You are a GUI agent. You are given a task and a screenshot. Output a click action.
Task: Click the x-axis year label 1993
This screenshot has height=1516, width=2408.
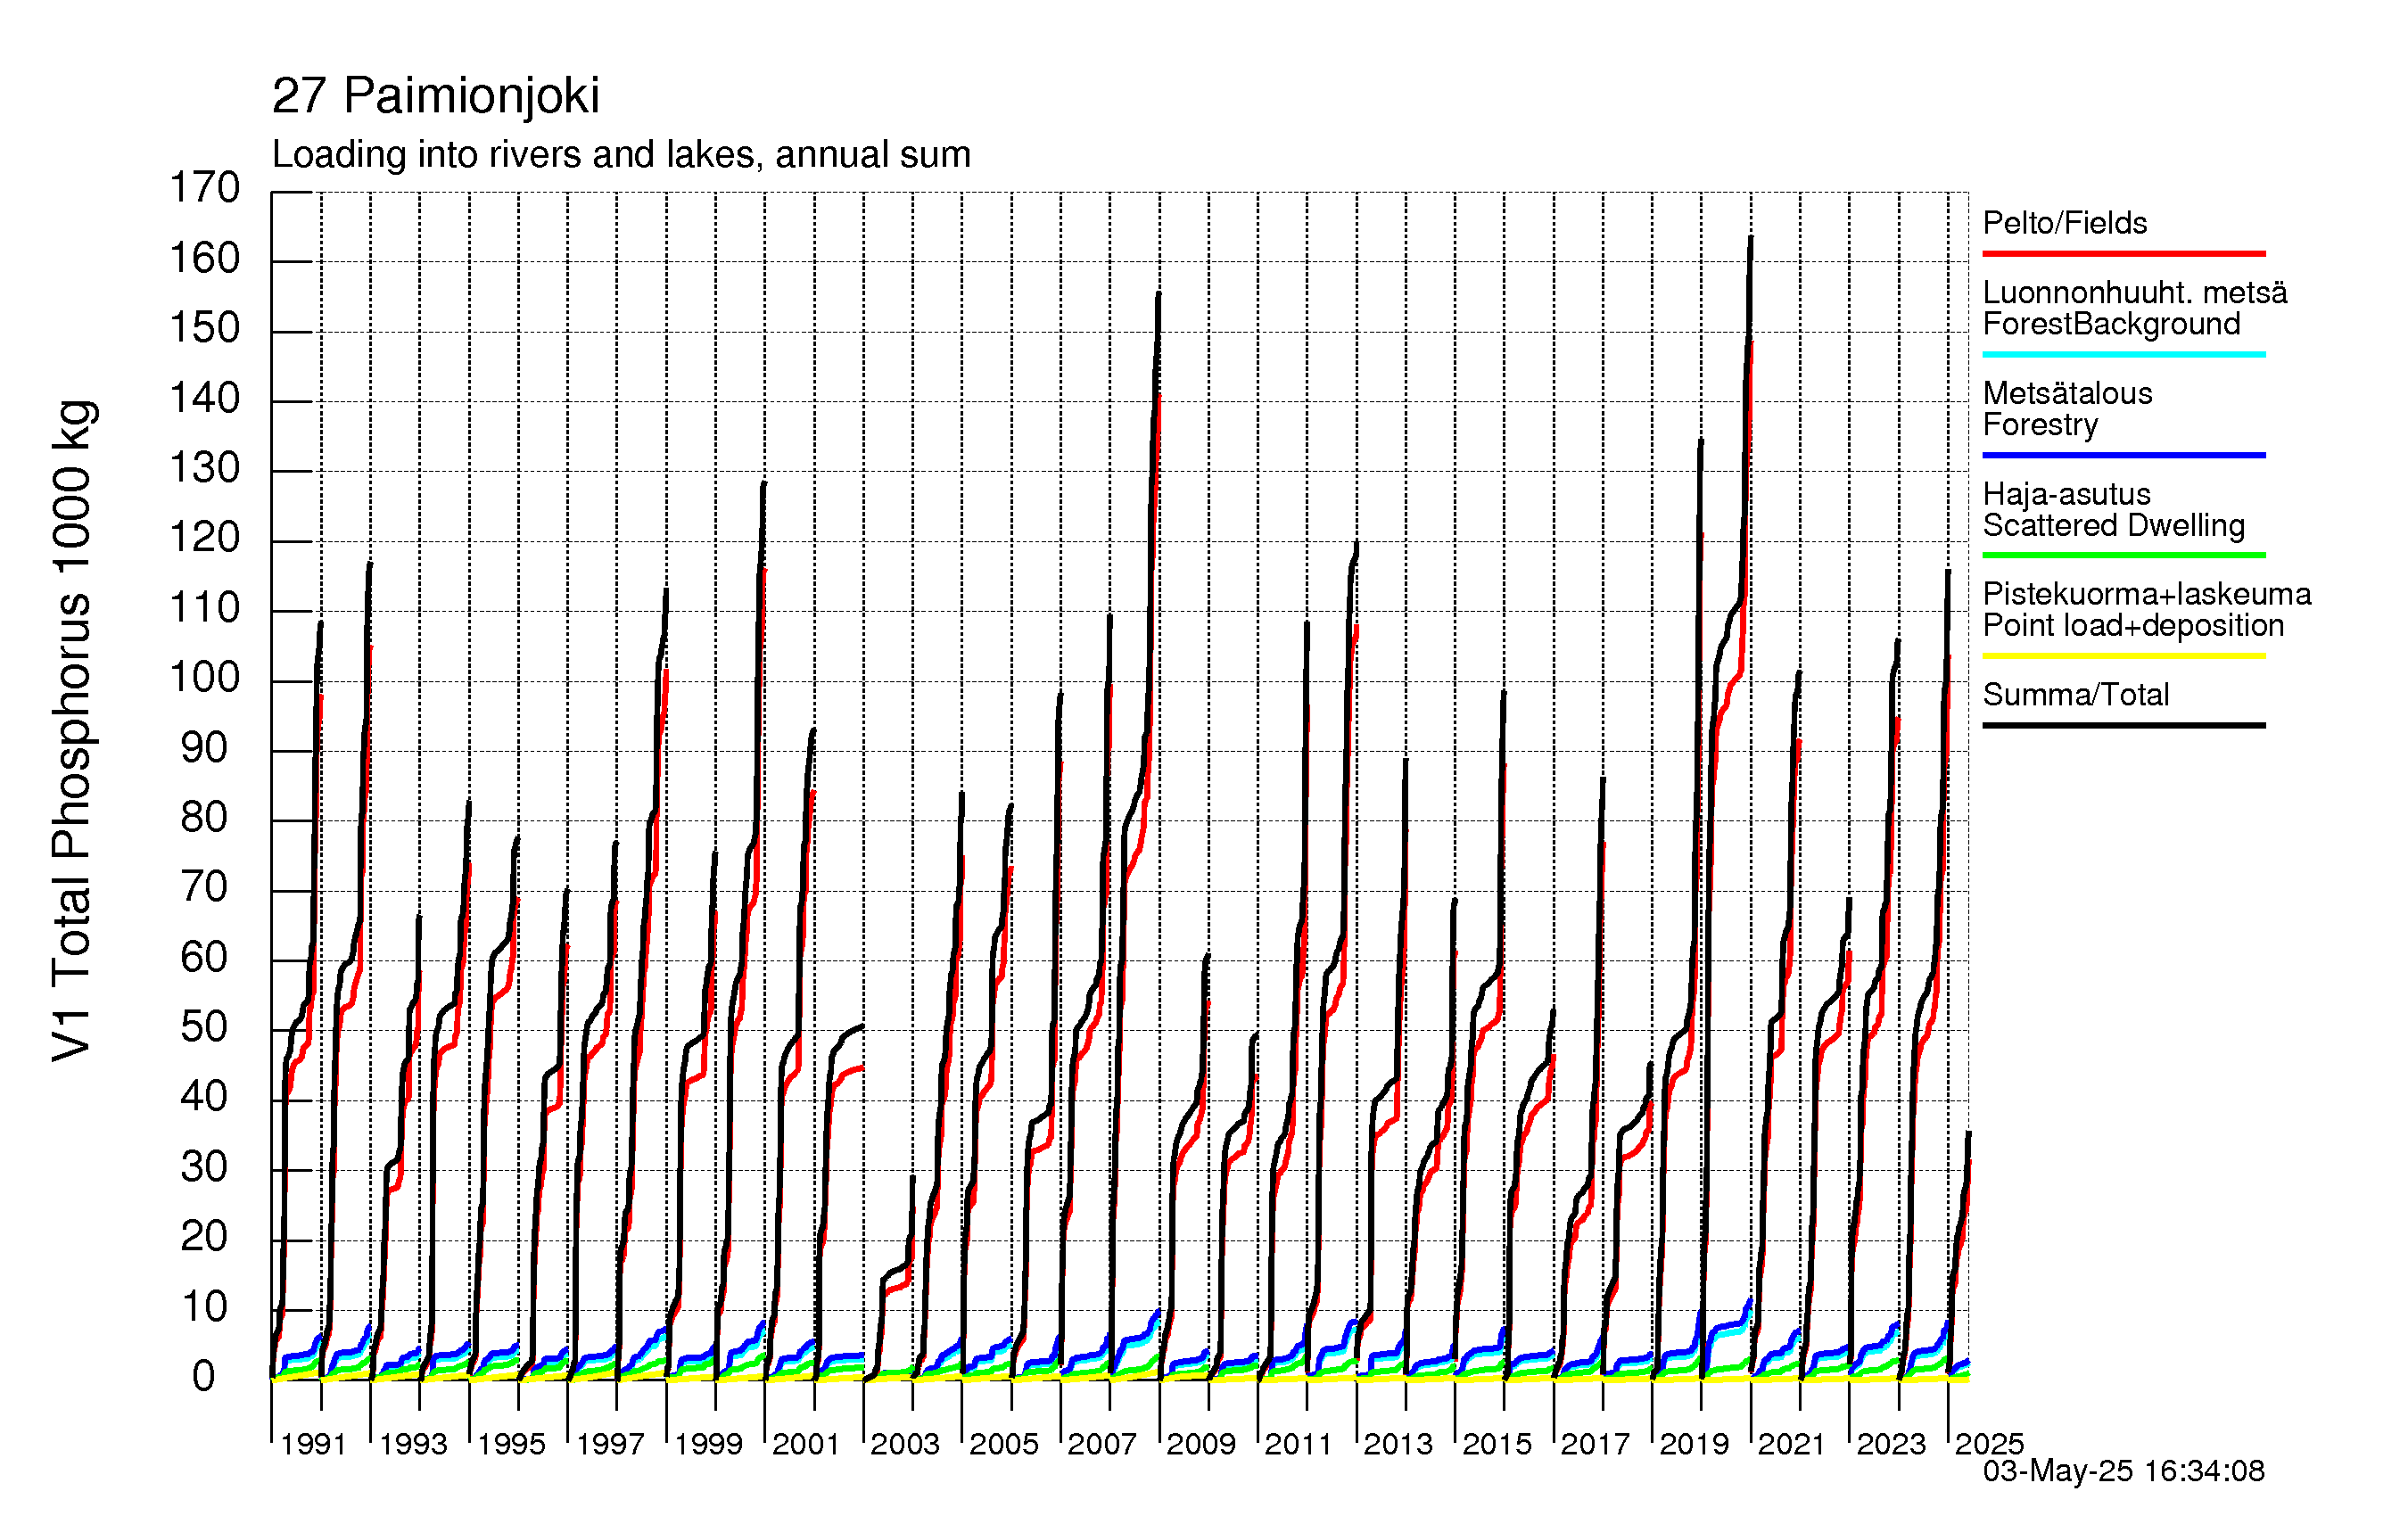[413, 1444]
